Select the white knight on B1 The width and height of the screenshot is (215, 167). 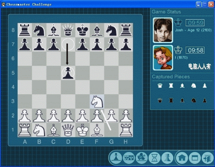tap(39, 130)
